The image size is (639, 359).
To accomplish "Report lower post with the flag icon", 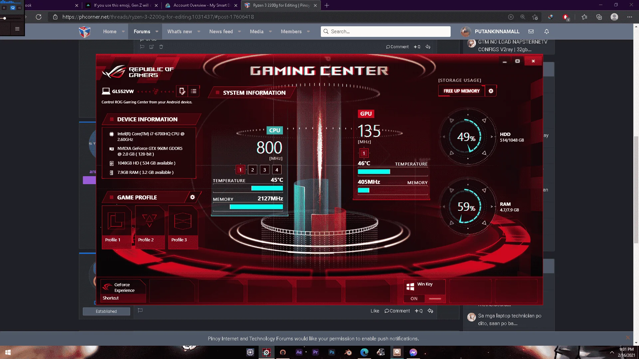I will 140,310.
